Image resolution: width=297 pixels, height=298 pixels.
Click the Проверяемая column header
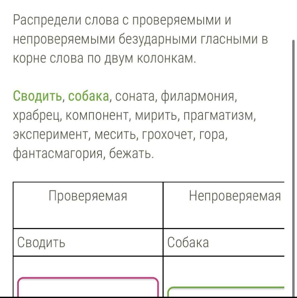point(88,205)
